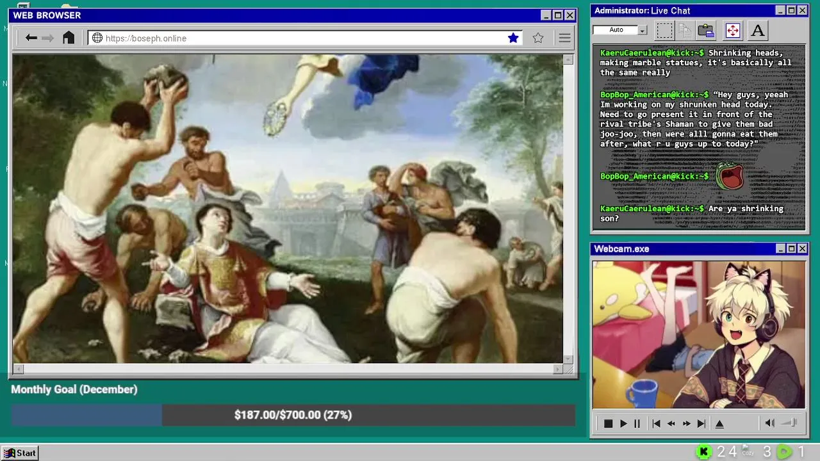Click the browser vertical scrollbar down arrow
Viewport: 820px width, 461px height.
568,359
